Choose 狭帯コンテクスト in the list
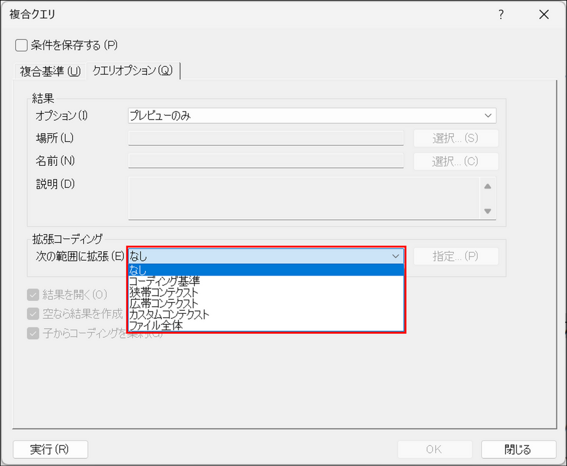 [x=266, y=292]
